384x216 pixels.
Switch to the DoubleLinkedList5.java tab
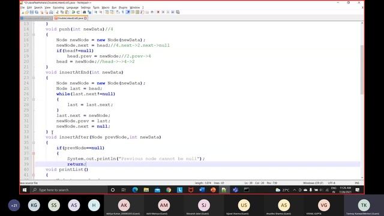coord(70,18)
